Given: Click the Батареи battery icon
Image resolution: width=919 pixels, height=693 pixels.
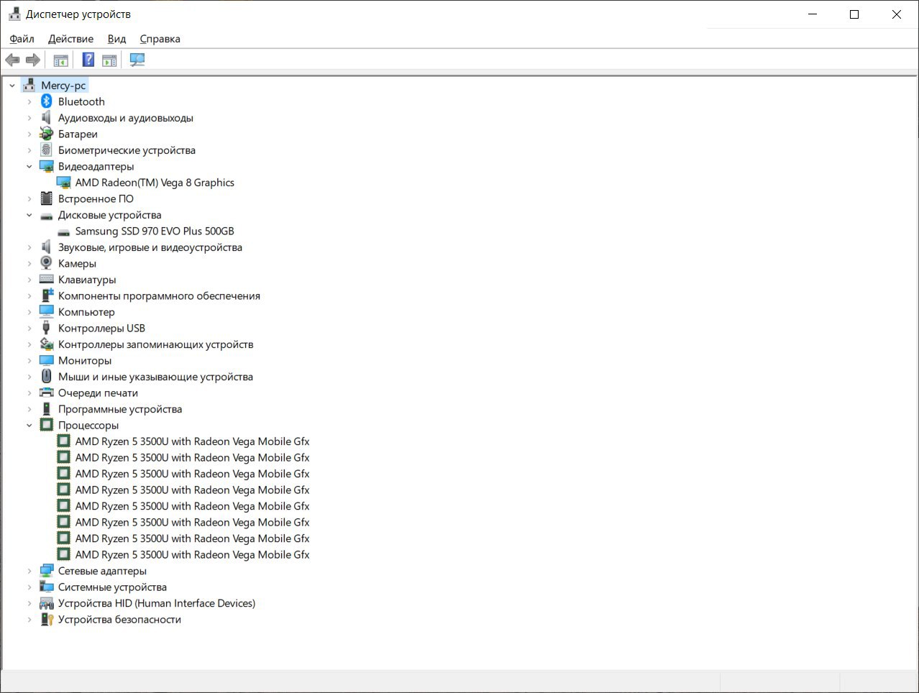Looking at the screenshot, I should (x=47, y=134).
